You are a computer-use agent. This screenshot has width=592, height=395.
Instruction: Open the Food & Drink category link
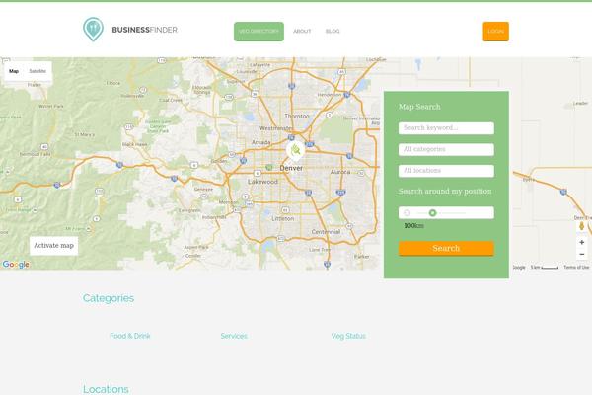(130, 336)
